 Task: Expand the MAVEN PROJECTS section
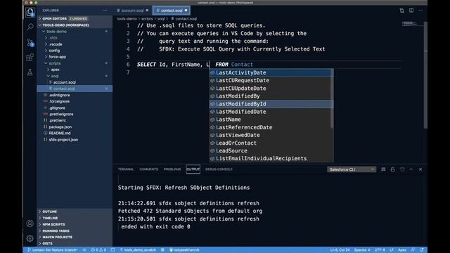pyautogui.click(x=75, y=238)
